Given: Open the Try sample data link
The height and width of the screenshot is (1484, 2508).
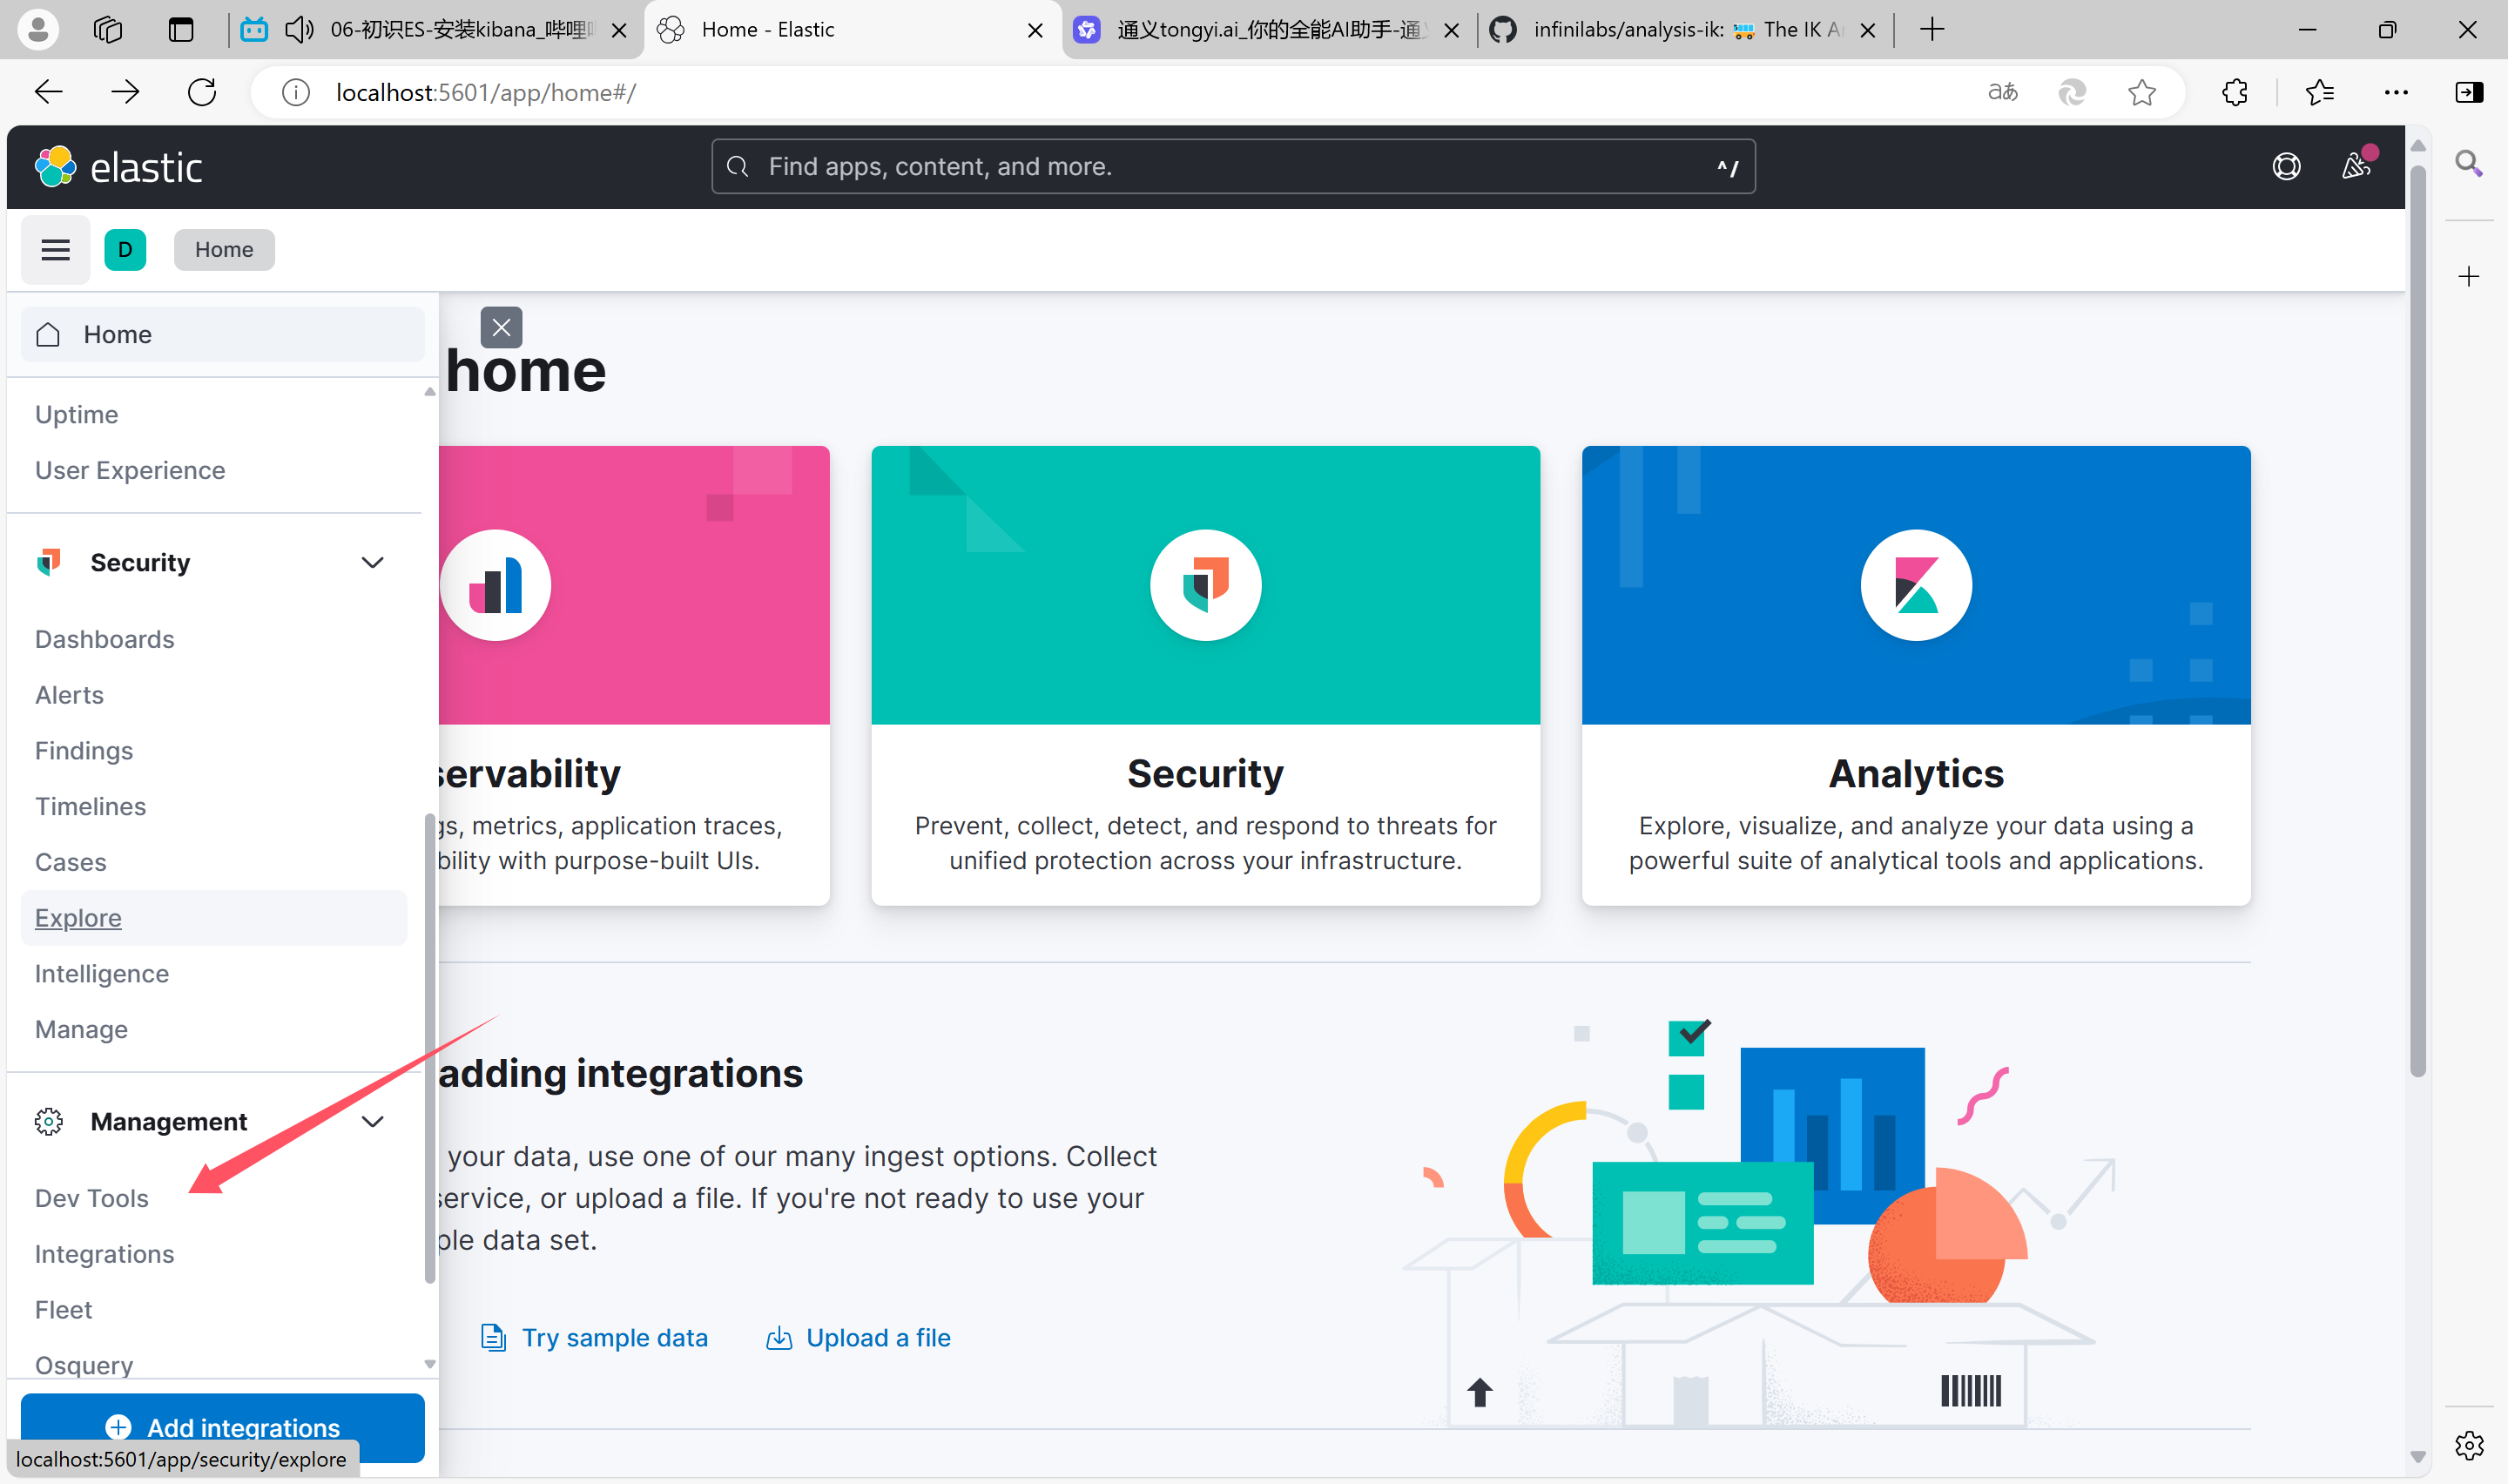Looking at the screenshot, I should pos(615,1337).
